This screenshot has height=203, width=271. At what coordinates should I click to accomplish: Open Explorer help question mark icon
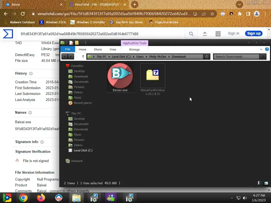[x=267, y=49]
